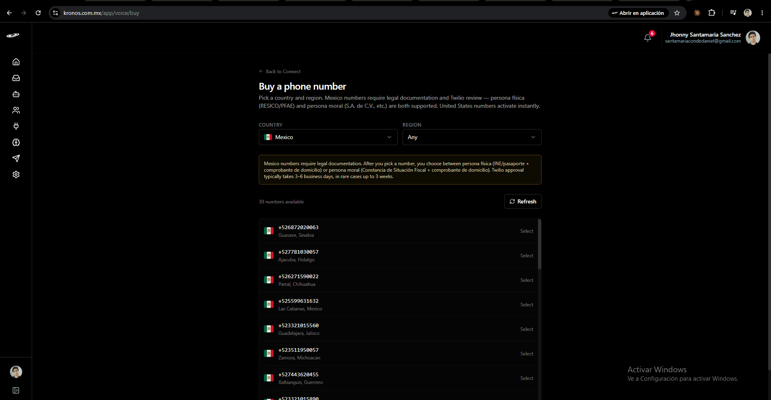771x400 pixels.
Task: Collapse sidebar using the panel toggle icon
Action: pos(16,390)
